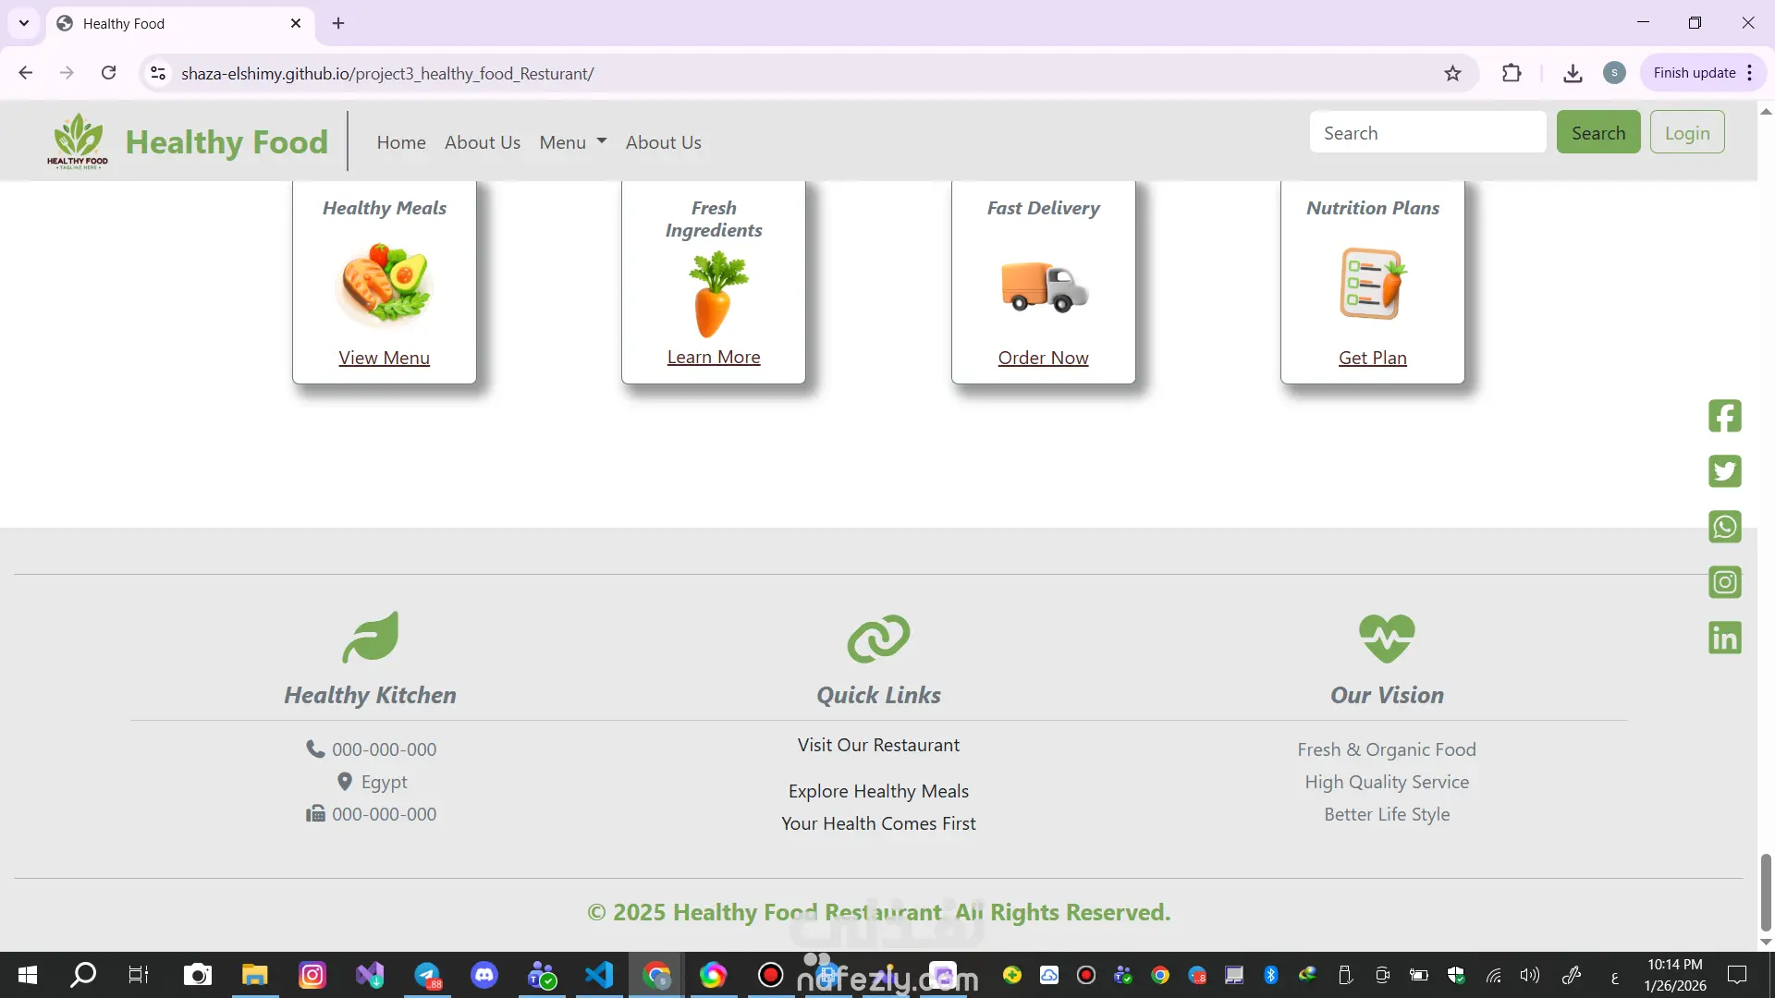Reload the current page
The image size is (1775, 998).
pos(109,73)
